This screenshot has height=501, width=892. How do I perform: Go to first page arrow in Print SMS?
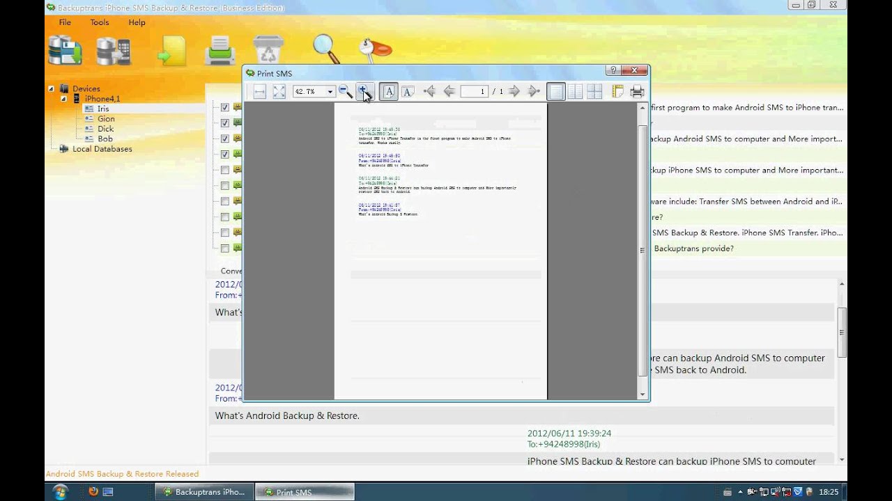click(430, 91)
